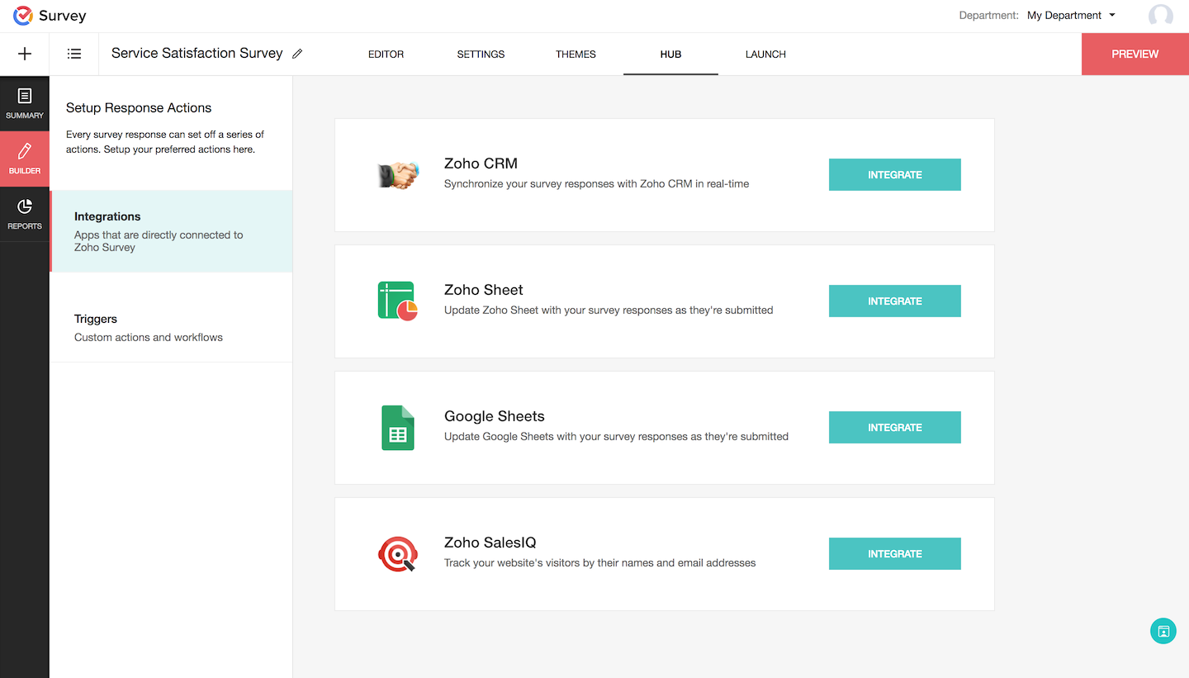Click 'Update Zoho Sheet with your survey' description
Viewport: 1189px width, 678px height.
coord(609,311)
